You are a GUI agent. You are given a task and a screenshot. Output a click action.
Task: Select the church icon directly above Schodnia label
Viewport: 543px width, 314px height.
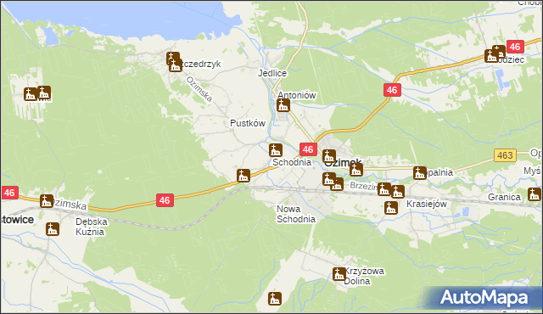(276, 150)
